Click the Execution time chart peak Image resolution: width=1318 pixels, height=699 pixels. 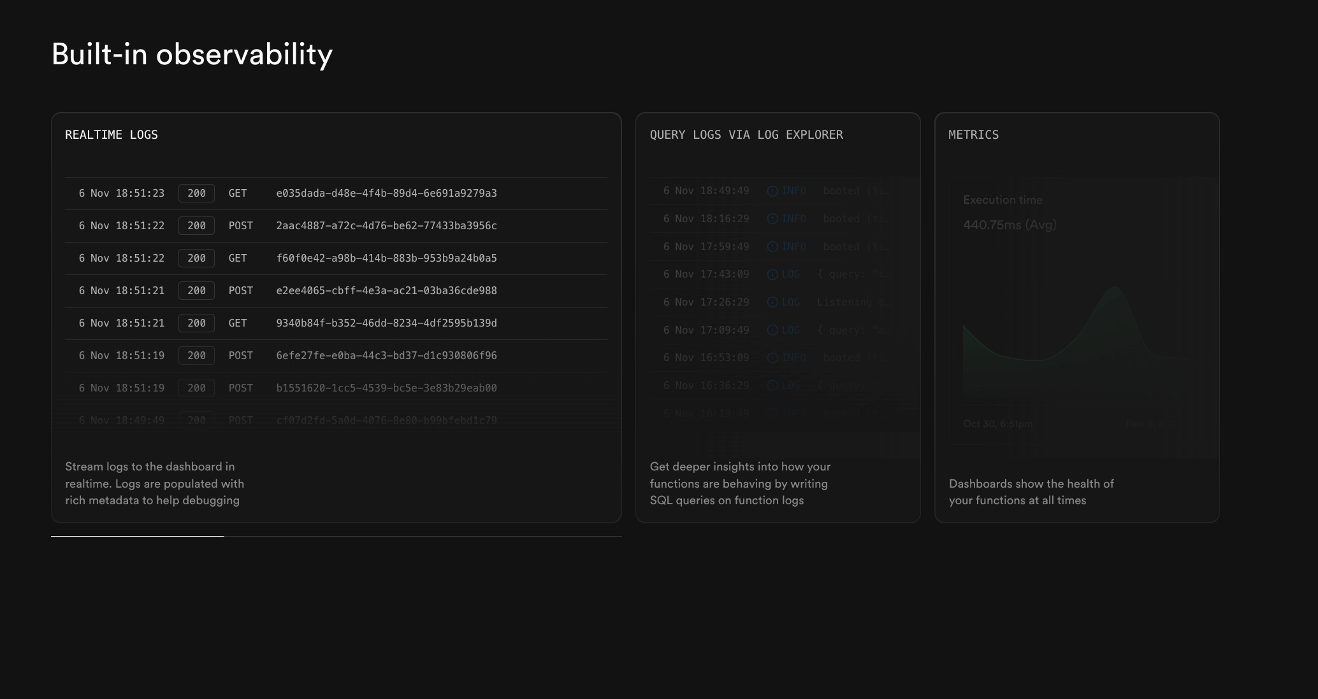(1116, 288)
